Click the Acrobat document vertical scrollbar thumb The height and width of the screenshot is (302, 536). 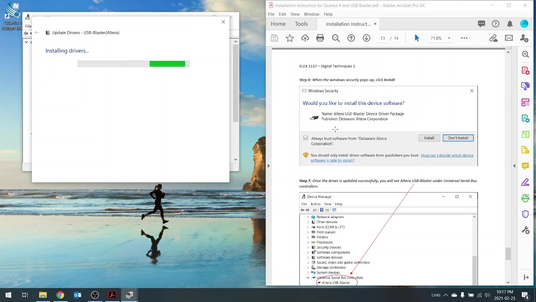click(508, 253)
